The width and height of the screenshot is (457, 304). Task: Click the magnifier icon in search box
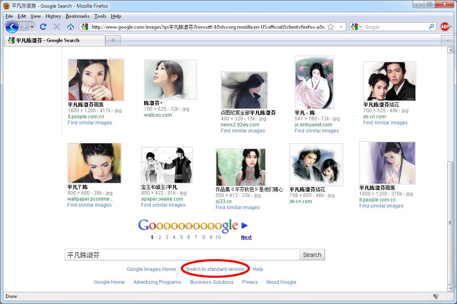(431, 27)
